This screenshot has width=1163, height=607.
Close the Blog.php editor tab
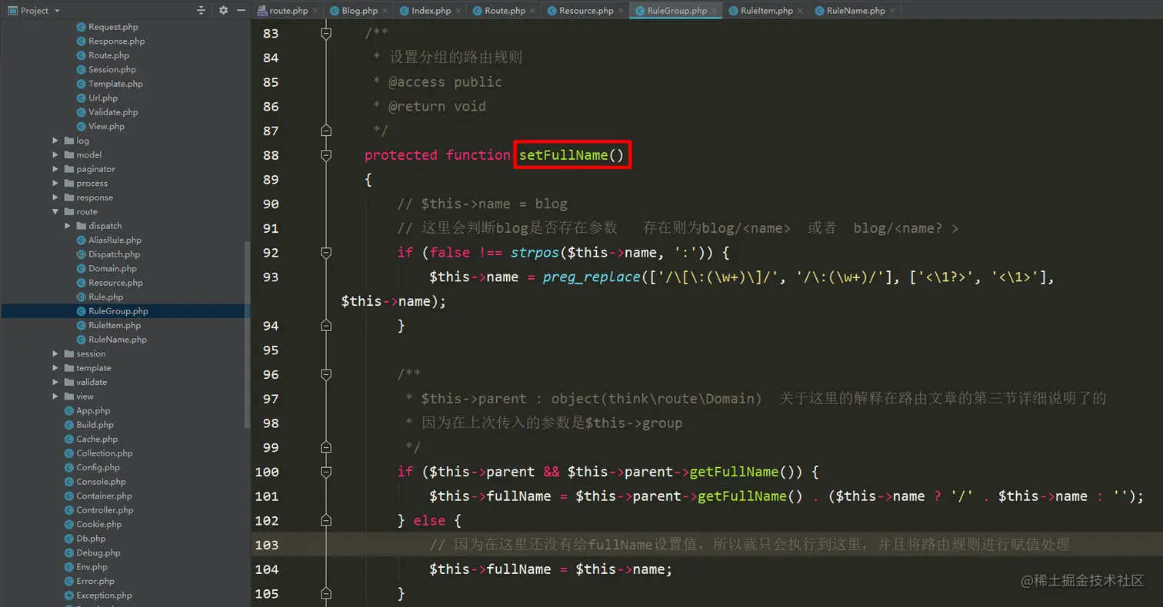click(386, 11)
